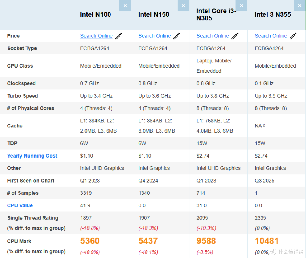This screenshot has width=306, height=258.
Task: Edit price pencil icon for Intel N100
Action: (118, 36)
